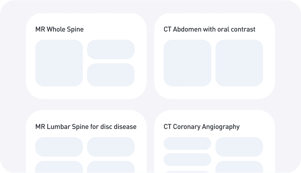Image resolution: width=301 pixels, height=173 pixels.
Task: Select the top-left thumbnail in MR Lumbar Spine
Action: (x=59, y=147)
